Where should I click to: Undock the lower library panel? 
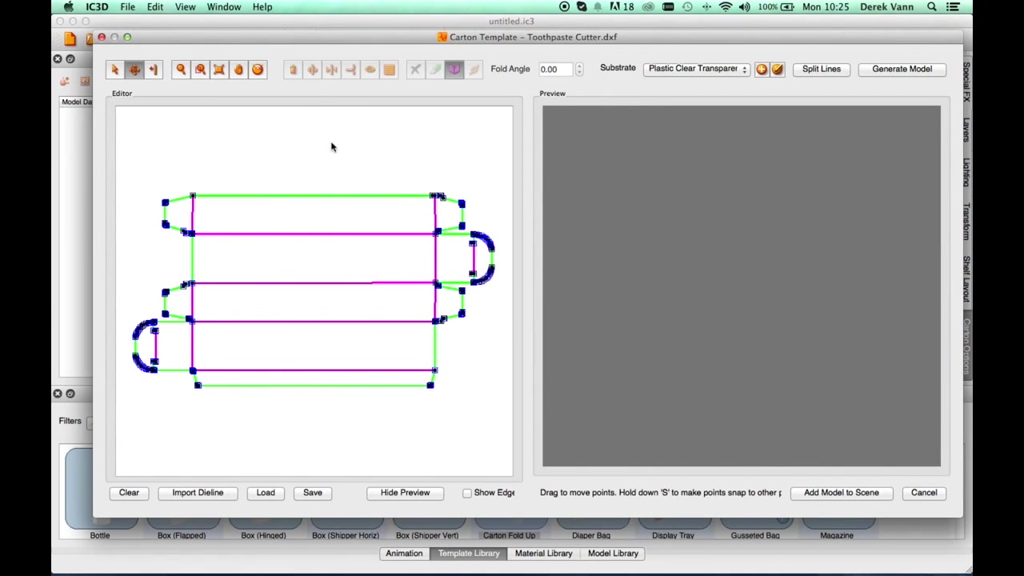70,394
